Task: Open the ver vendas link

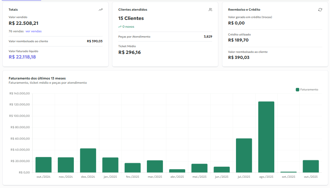Action: (x=33, y=31)
